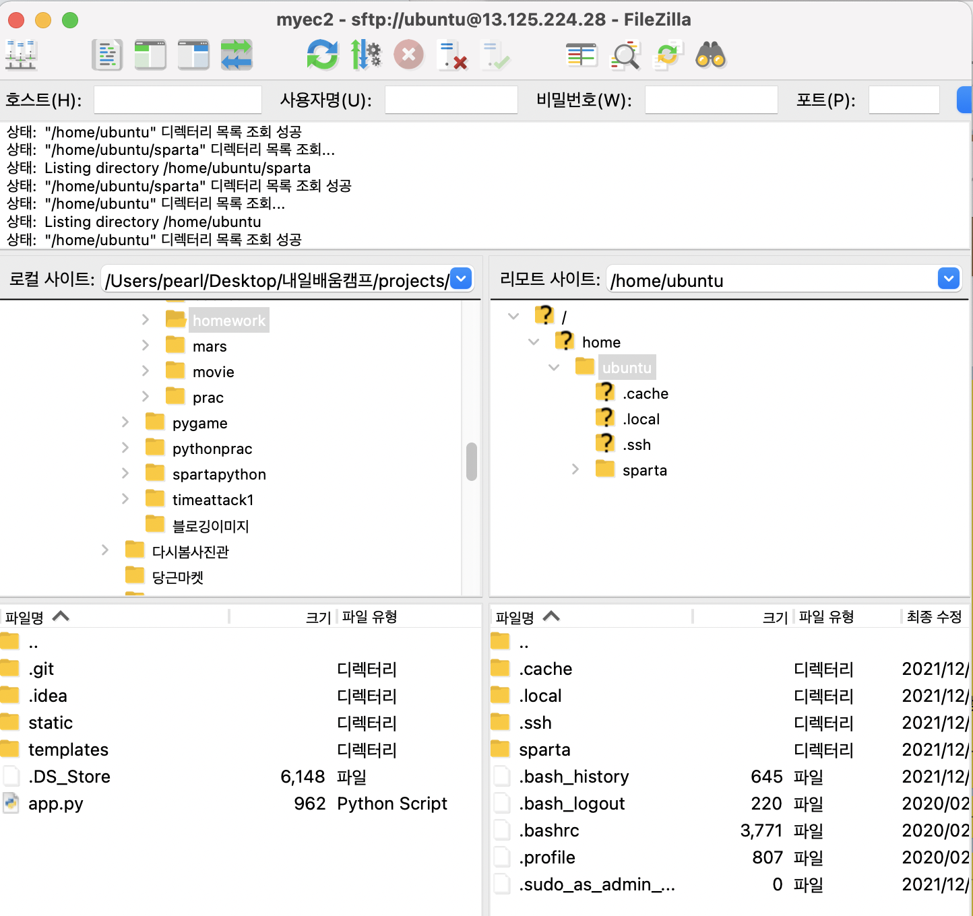Toggle remote directory tree display
Viewport: 973px width, 916px height.
pos(193,55)
